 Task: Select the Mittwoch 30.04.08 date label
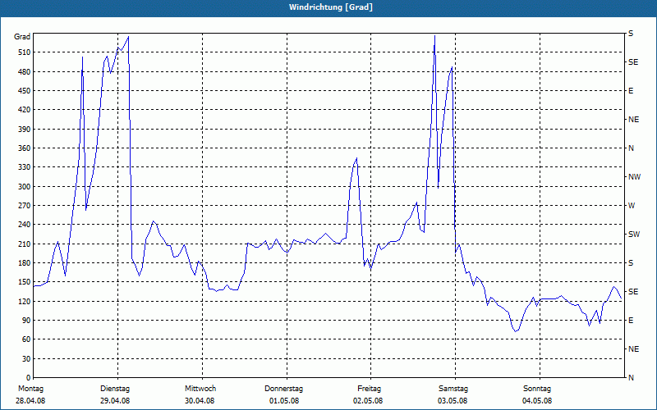coord(200,394)
